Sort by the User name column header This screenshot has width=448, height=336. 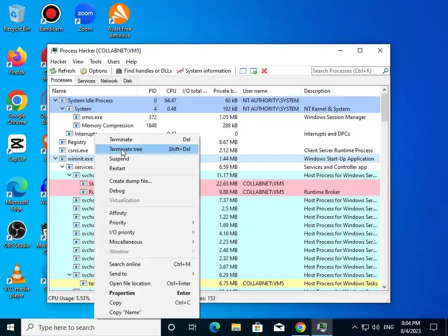pos(270,91)
